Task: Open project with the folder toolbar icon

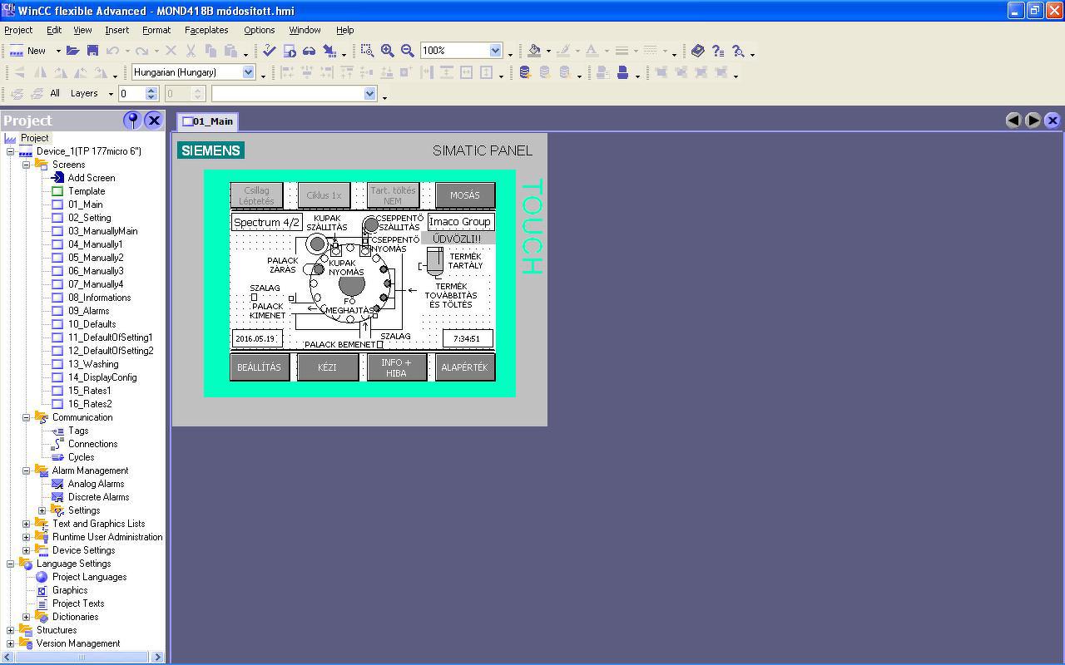Action: click(72, 51)
